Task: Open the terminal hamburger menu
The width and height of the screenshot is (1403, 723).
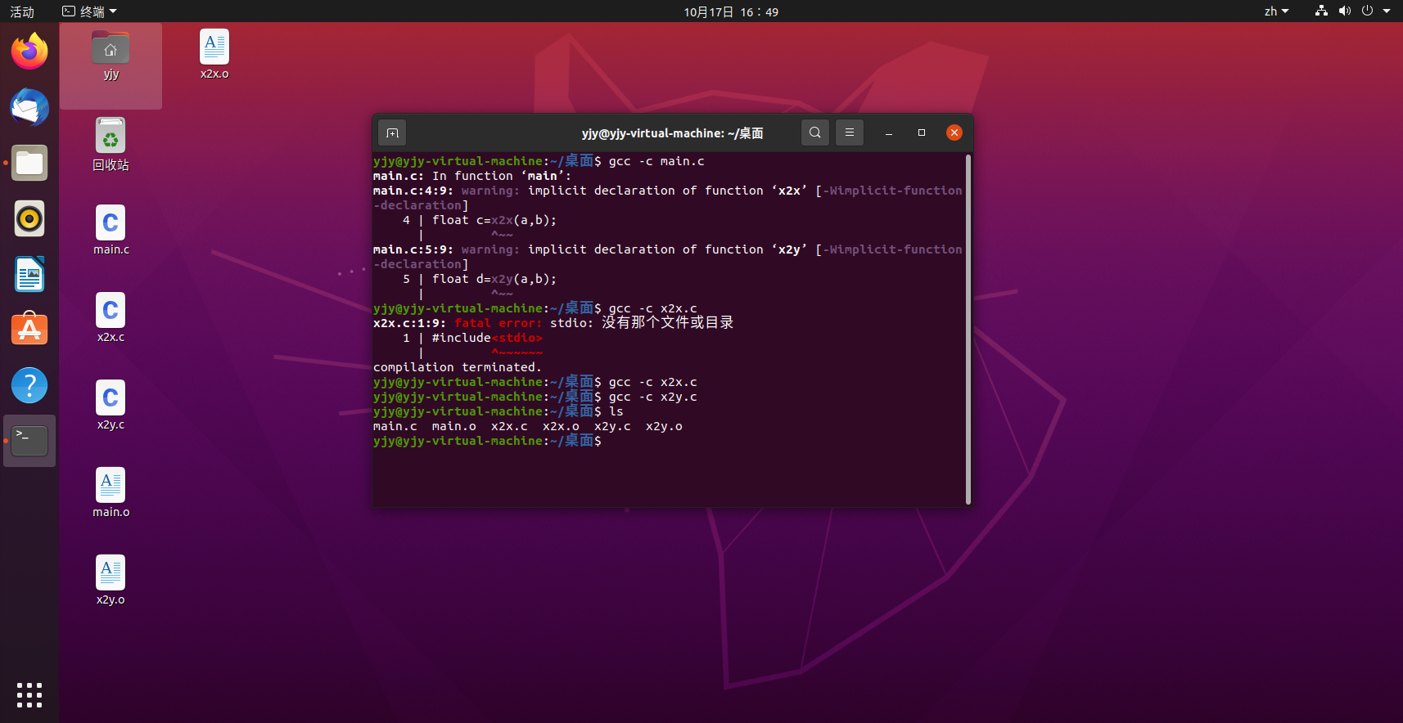Action: coord(850,132)
